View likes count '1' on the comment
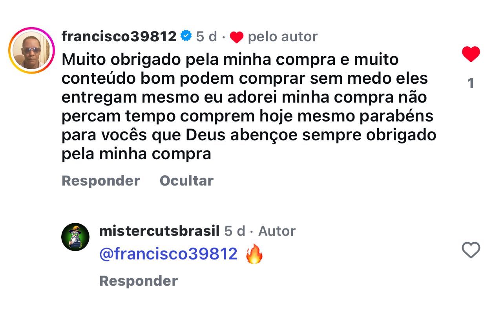This screenshot has height=320, width=504. coord(471,83)
